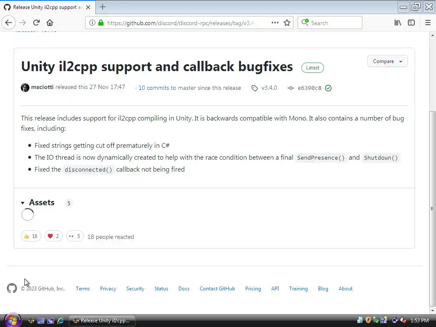Click the forward navigation arrow
Viewport: 436px width, 327px height.
[x=23, y=23]
